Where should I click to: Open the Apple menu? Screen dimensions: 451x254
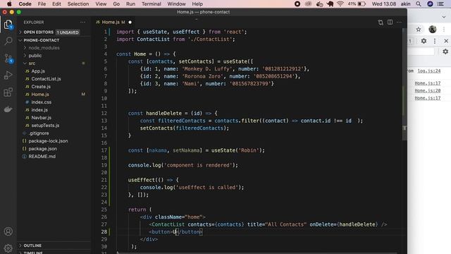(9, 4)
